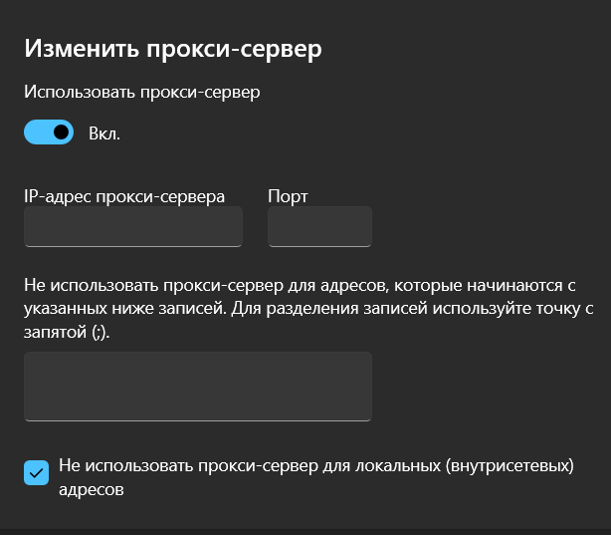The height and width of the screenshot is (535, 611).
Task: Click the checkmark icon in the blue checkbox
Action: pyautogui.click(x=36, y=473)
